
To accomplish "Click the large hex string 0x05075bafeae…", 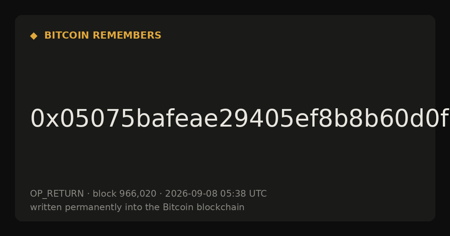I will 239,119.
